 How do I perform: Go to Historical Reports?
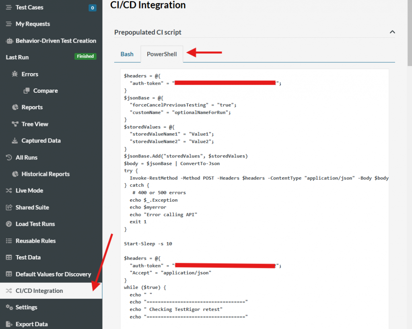[45, 174]
